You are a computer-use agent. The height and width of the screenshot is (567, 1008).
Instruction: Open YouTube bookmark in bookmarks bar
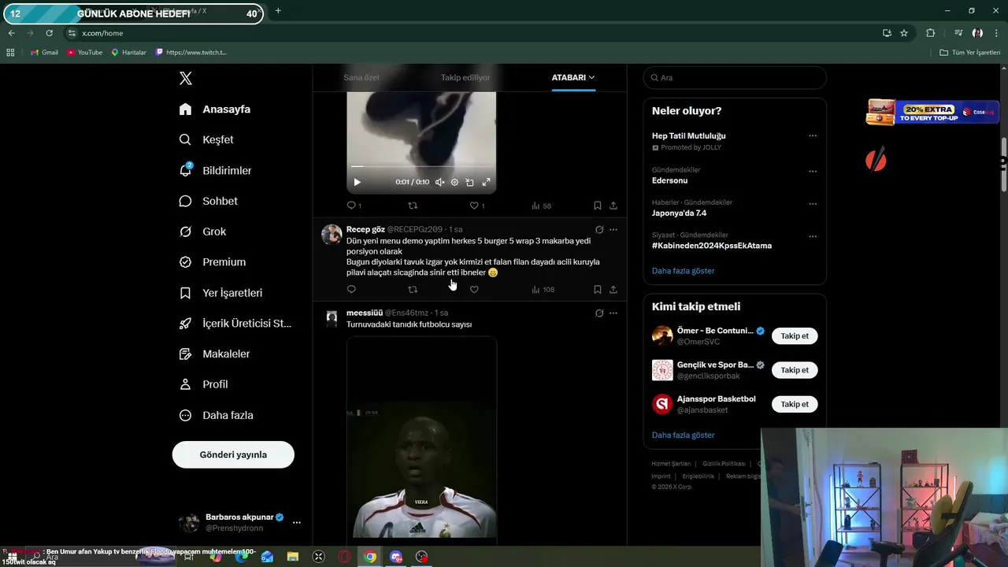click(84, 52)
